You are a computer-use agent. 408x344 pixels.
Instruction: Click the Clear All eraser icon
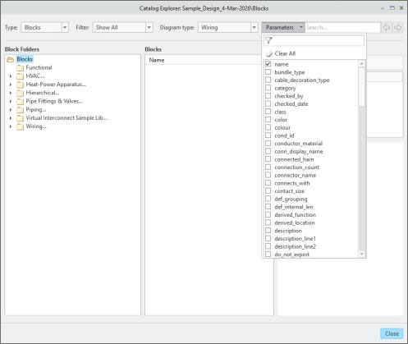click(x=268, y=53)
